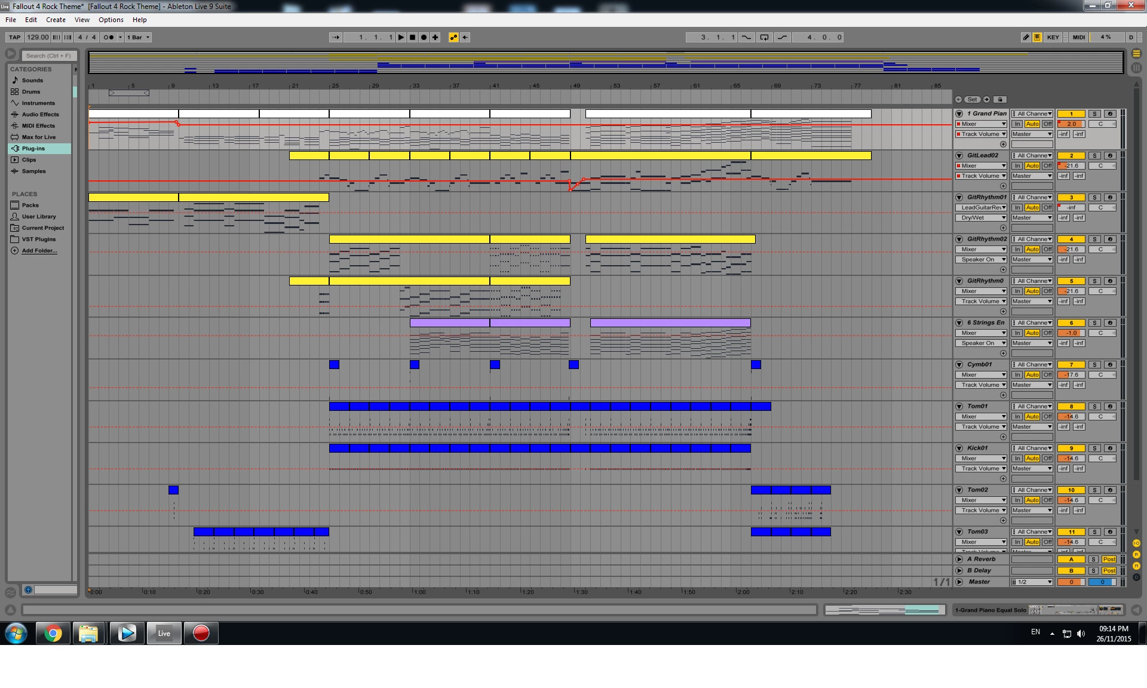The image size is (1147, 688).
Task: Open the metronome settings dropdown arrow
Action: tap(120, 37)
